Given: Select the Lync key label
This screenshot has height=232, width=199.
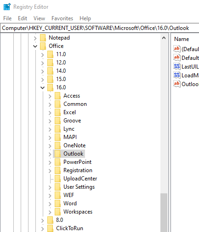Looking at the screenshot, I should 69,129.
